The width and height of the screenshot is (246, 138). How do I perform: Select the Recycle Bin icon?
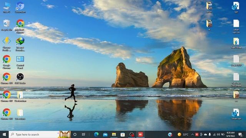coord(7,25)
